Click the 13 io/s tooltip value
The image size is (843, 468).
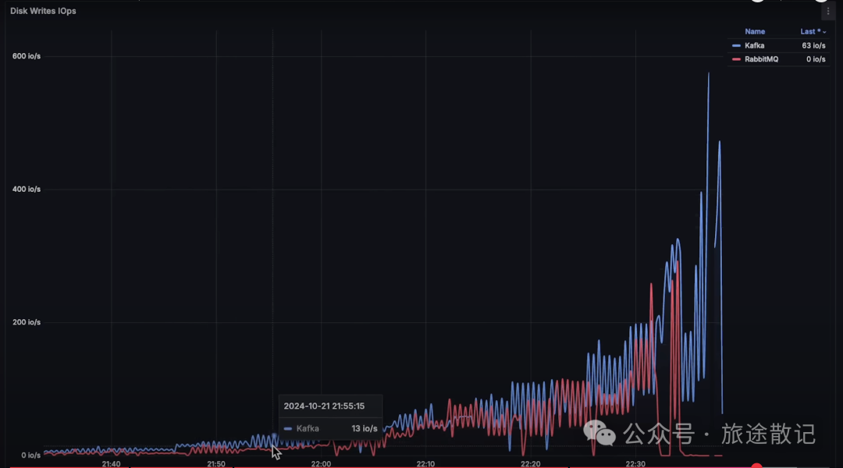[x=365, y=429]
